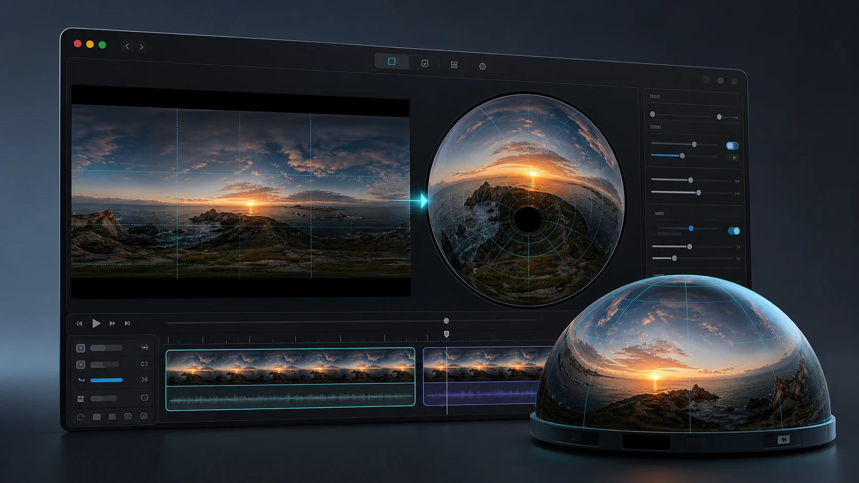The height and width of the screenshot is (483, 859).
Task: Flip the blue toggle switch in the second section
Action: (732, 146)
